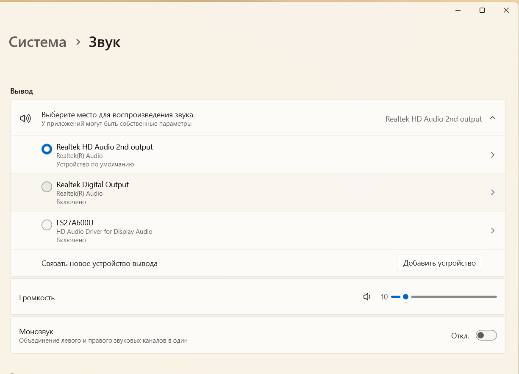Click the volume slider track

point(444,297)
